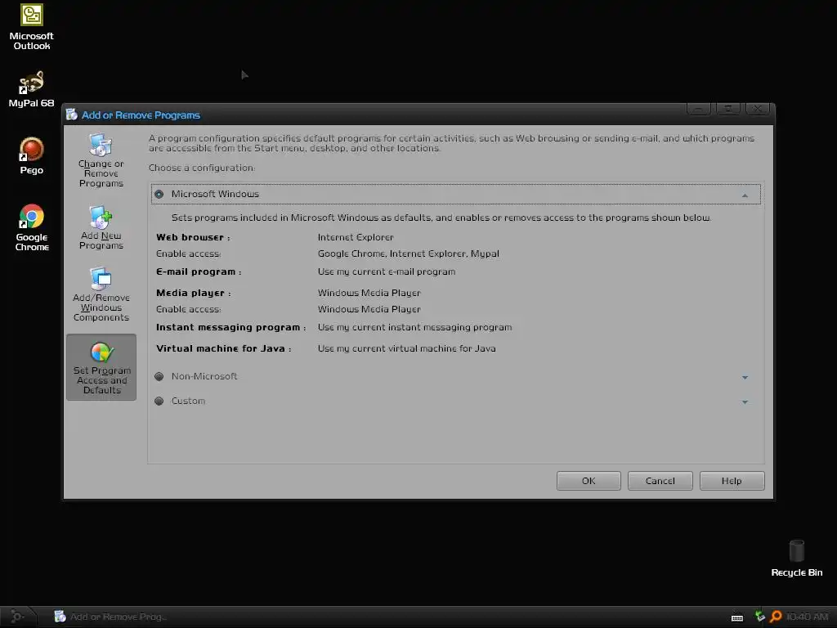The height and width of the screenshot is (628, 837).
Task: Click the Start button on taskbar
Action: coord(17,617)
